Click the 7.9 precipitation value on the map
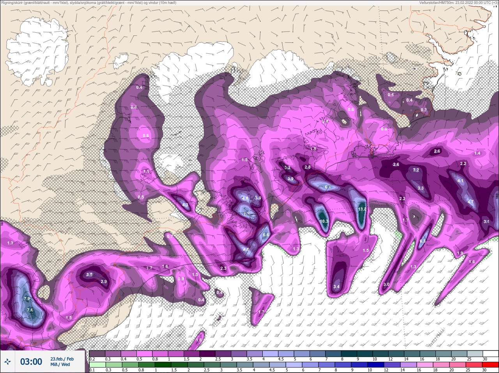The image size is (499, 373). (27, 299)
